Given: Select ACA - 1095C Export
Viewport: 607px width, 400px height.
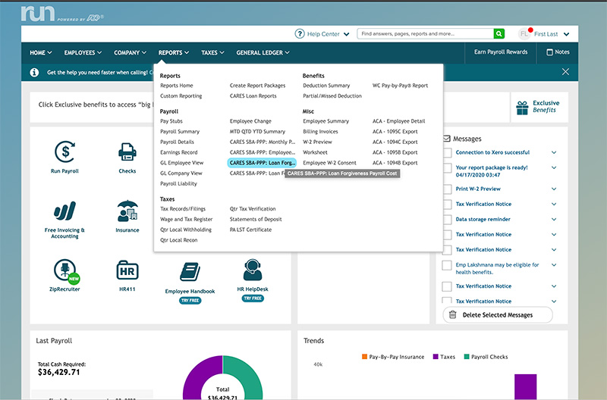Looking at the screenshot, I should (395, 131).
